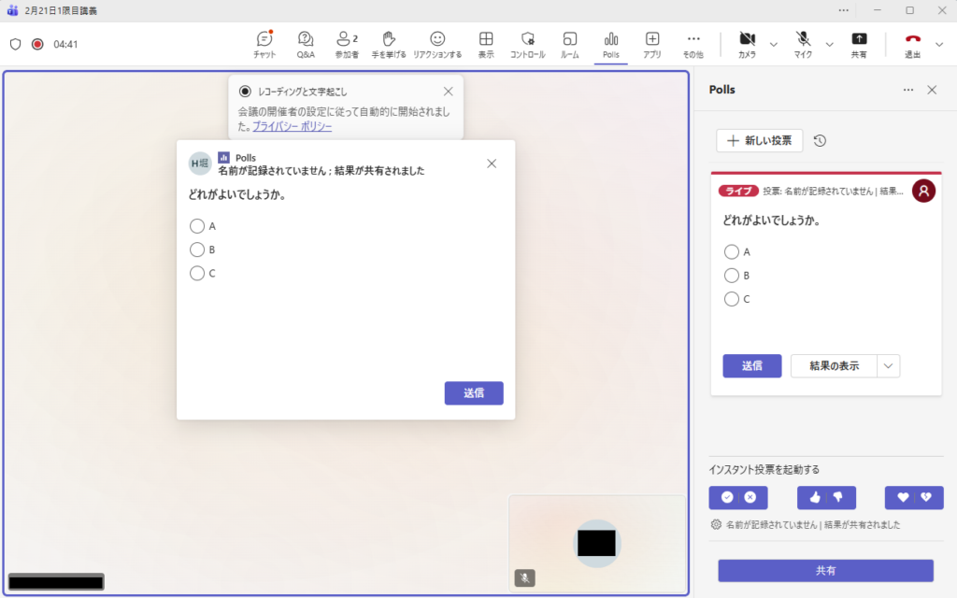Viewport: 957px width, 598px height.
Task: Select option C in the popup poll
Action: pyautogui.click(x=197, y=274)
